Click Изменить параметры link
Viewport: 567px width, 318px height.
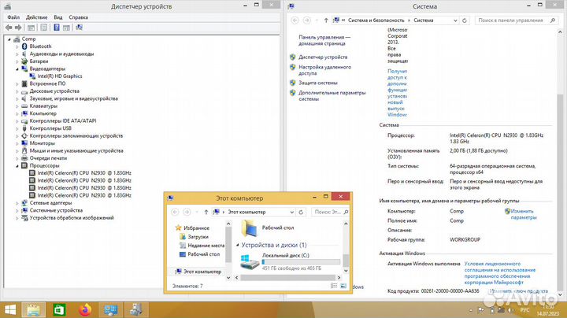(523, 214)
